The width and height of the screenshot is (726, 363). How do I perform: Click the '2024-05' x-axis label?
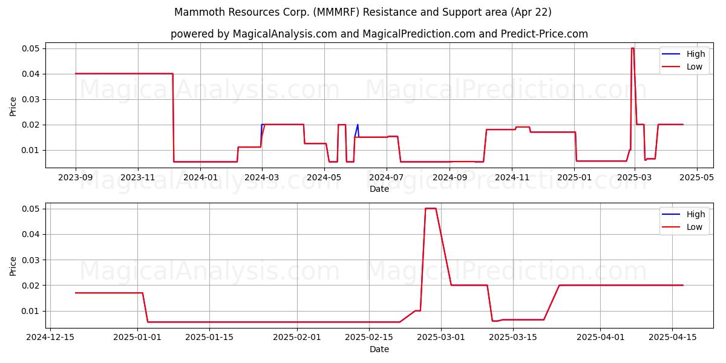click(324, 178)
